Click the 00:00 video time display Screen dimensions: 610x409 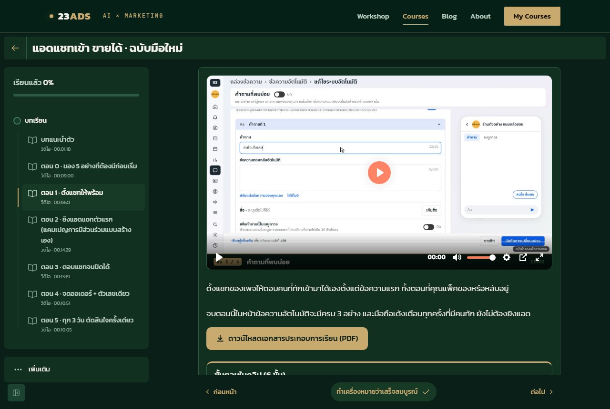click(437, 257)
